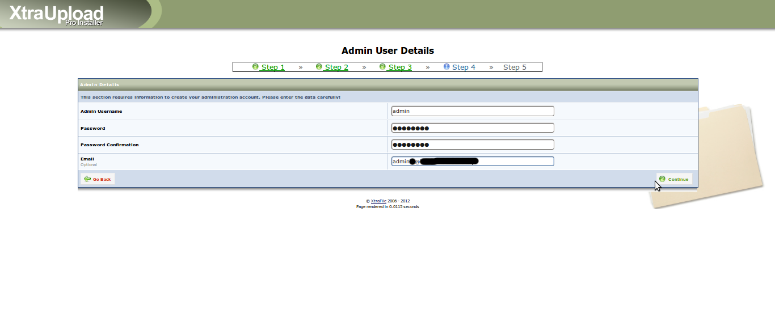This screenshot has height=322, width=775.
Task: Click the 'Optional' note under Email
Action: click(x=89, y=165)
